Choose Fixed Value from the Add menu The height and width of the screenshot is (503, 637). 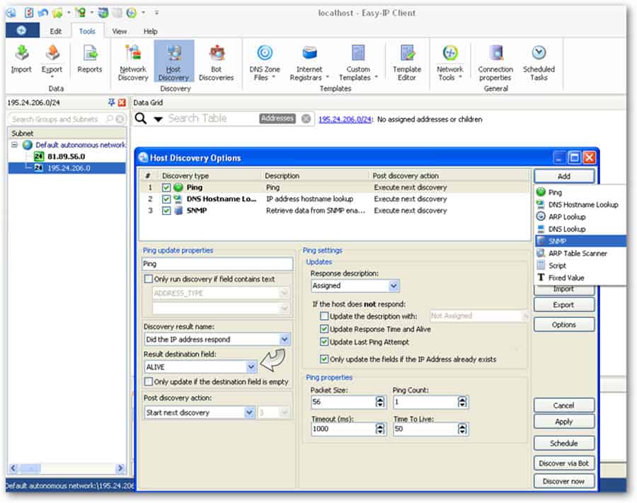tap(580, 278)
